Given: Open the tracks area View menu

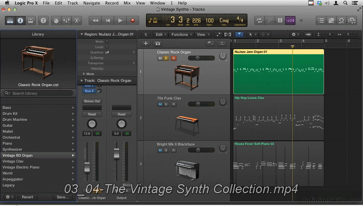Looking at the screenshot, I should pos(203,34).
